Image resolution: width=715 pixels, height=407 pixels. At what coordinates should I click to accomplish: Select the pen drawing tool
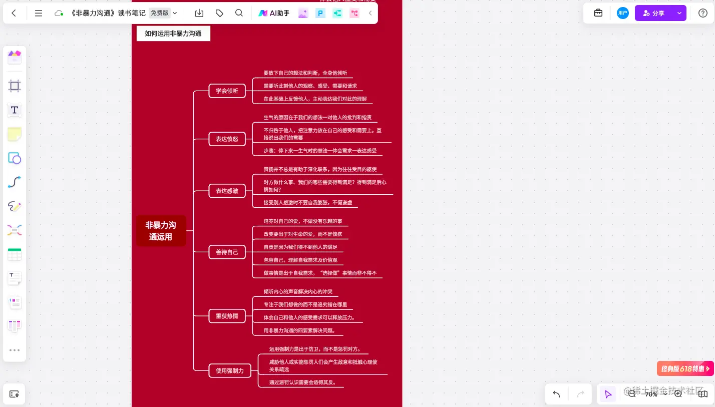(x=15, y=206)
